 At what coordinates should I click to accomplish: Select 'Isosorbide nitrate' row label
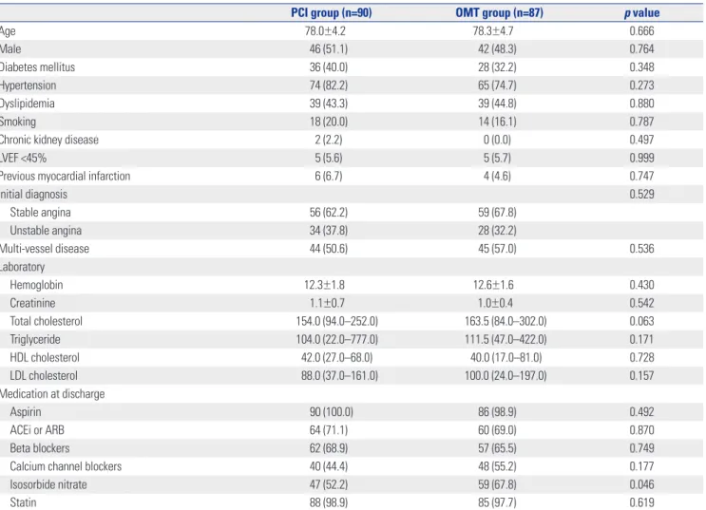[x=48, y=484]
